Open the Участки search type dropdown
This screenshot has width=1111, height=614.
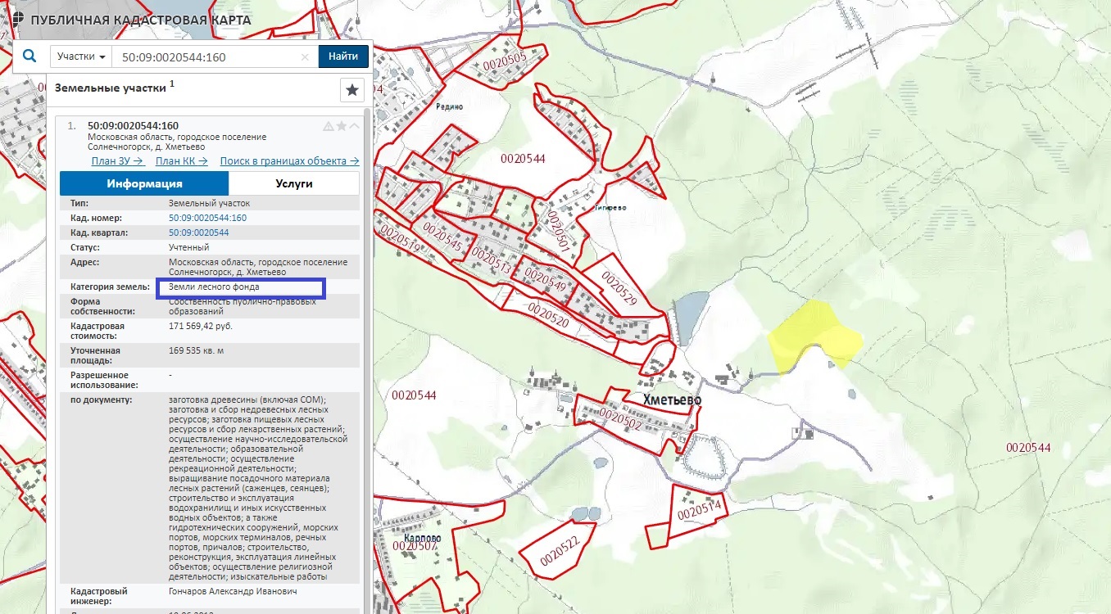point(82,57)
